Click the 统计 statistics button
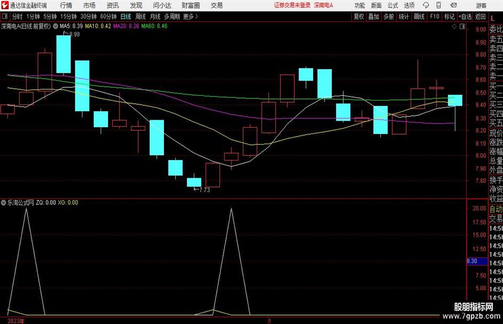The image size is (503, 324). click(x=403, y=16)
